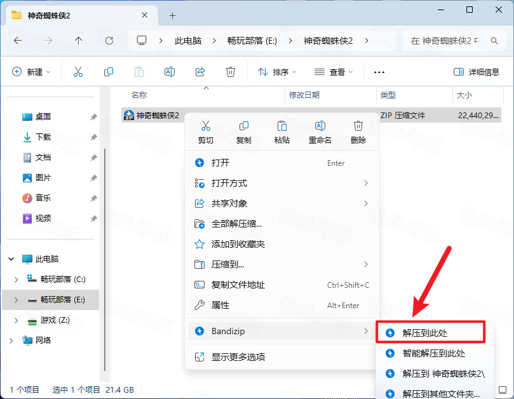
Task: Click the 删除 icon in the context menu
Action: (358, 126)
